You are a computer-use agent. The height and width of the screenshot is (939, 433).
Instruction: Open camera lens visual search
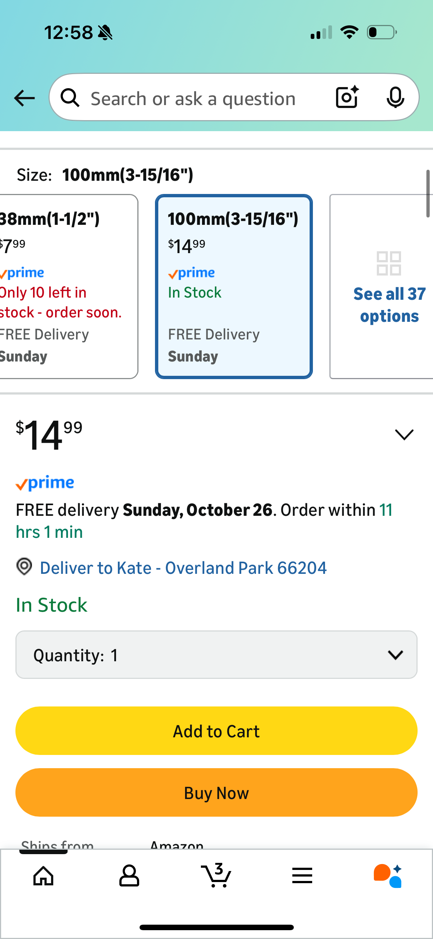[347, 97]
